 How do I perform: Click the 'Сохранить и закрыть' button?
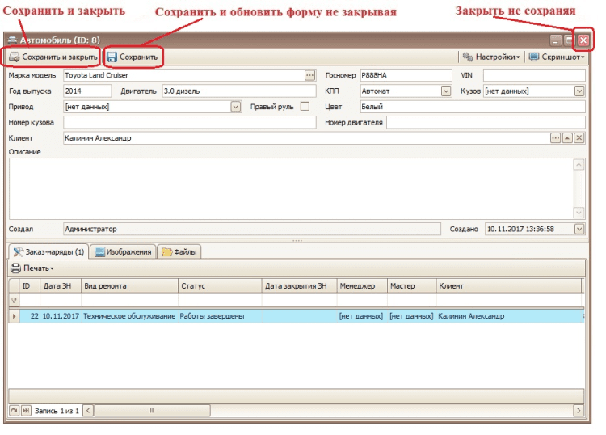(53, 57)
